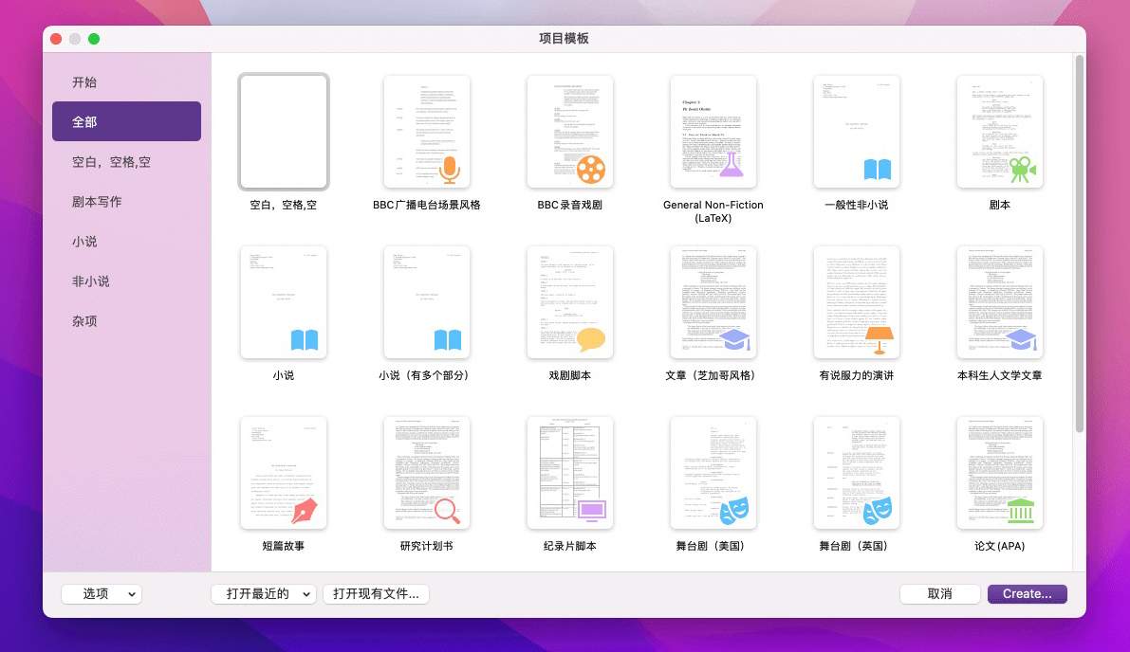Viewport: 1130px width, 652px height.
Task: Click the 打开现有文件... button
Action: pos(376,594)
